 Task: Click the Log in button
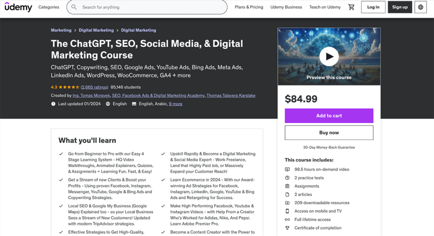(x=373, y=7)
